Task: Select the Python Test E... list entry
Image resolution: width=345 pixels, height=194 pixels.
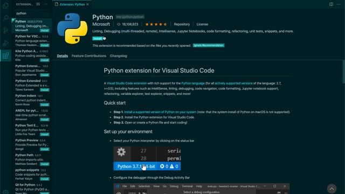Action: point(32,129)
